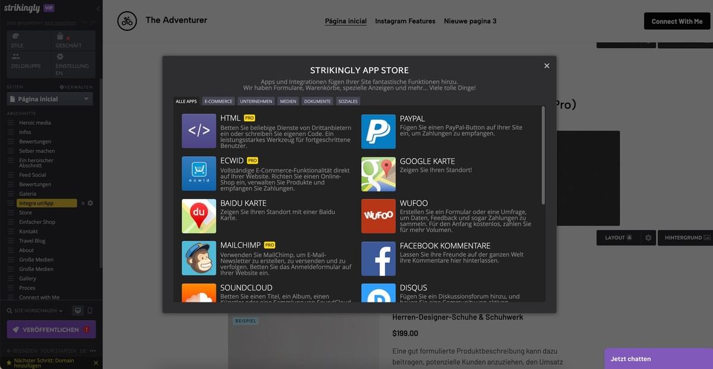Open the Dokumente tab
Image resolution: width=713 pixels, height=369 pixels.
coord(317,102)
